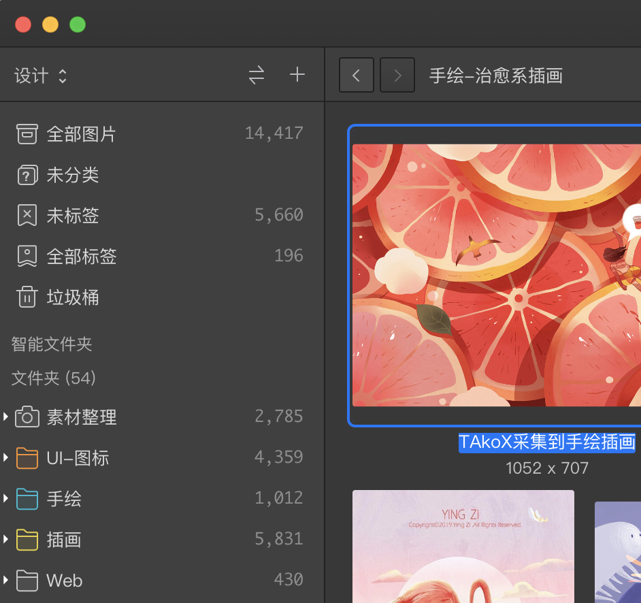This screenshot has height=603, width=641.
Task: Click the yellow 插画 folder icon
Action: (27, 540)
